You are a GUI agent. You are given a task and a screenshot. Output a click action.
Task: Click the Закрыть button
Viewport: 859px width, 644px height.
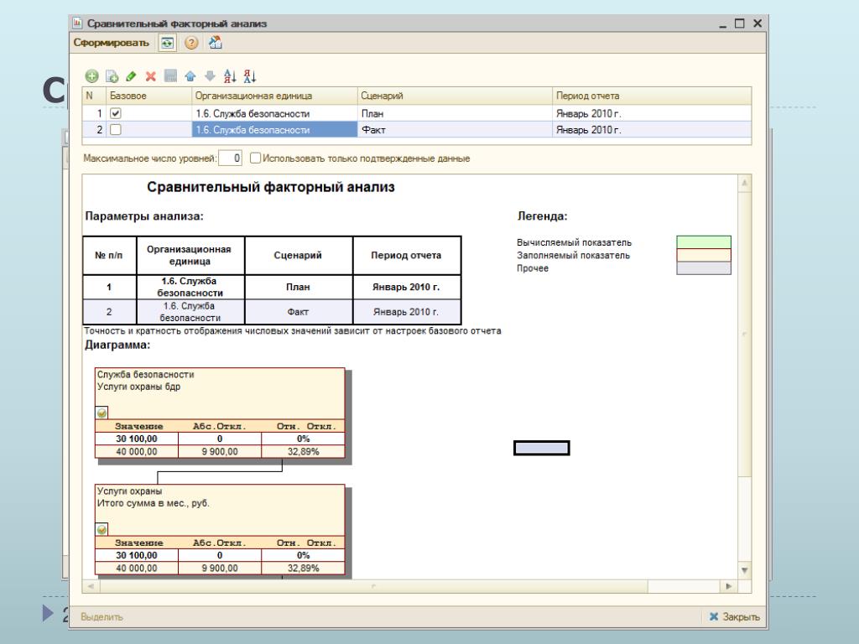(734, 616)
